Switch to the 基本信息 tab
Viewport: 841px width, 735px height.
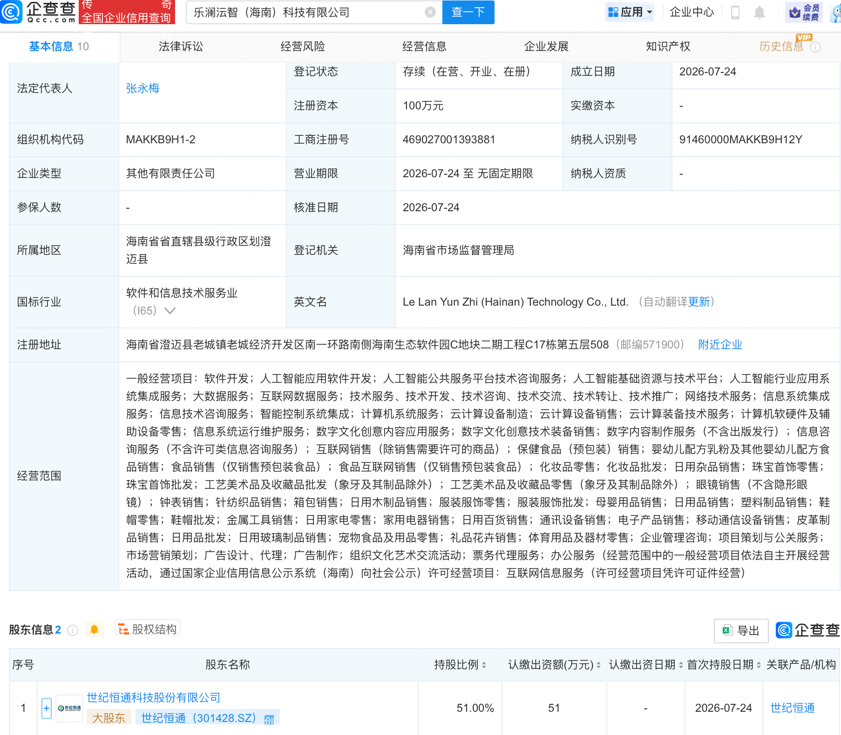pos(59,47)
